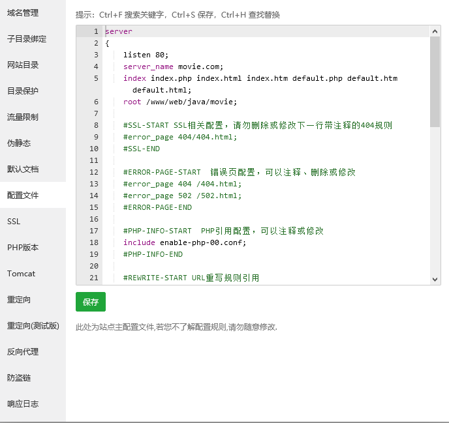Place cursor on 'listen 80;' line
Image resolution: width=449 pixels, height=423 pixels.
coord(146,55)
